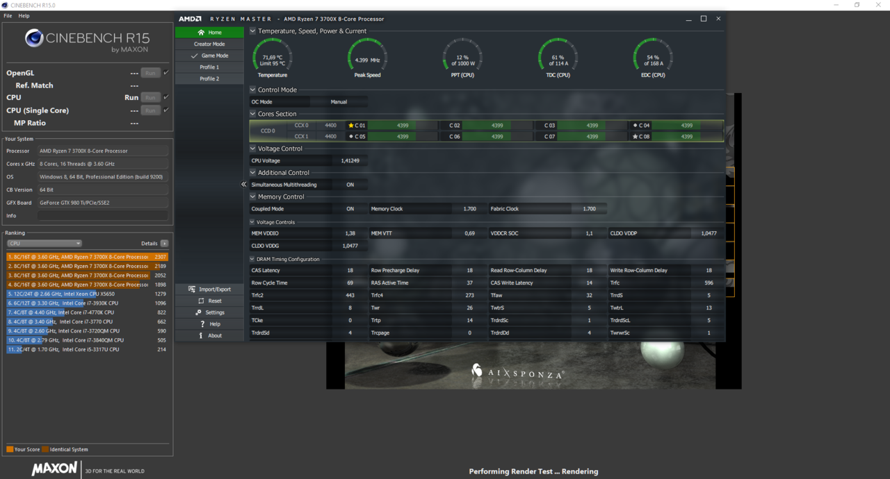Click the TDC (CPU) gauge

[558, 57]
